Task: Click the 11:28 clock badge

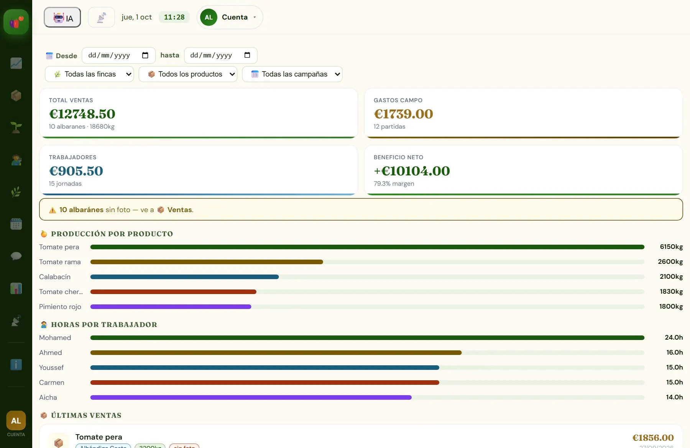Action: point(174,17)
